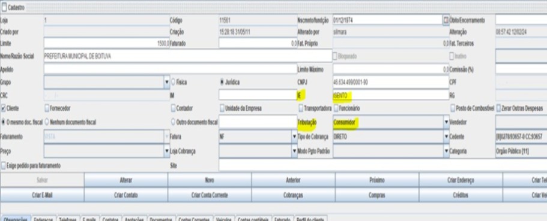Select Outro documento fiscal option
The height and width of the screenshot is (221, 547).
click(x=173, y=122)
